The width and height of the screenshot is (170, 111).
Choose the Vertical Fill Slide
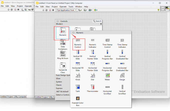[78, 55]
